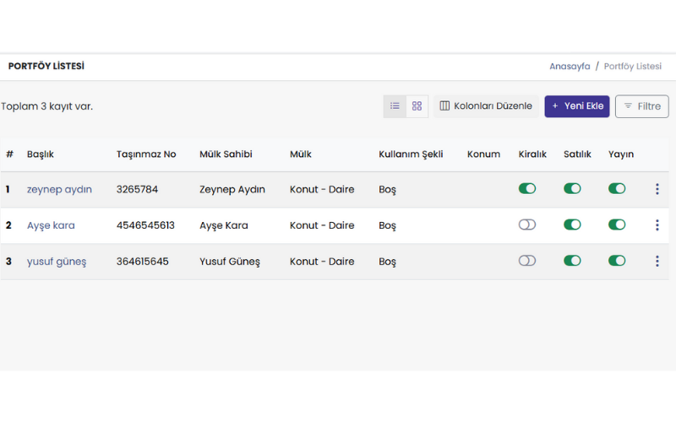This screenshot has height=422, width=676.
Task: Turn off Satılık toggle for zeynep aydın
Action: [x=572, y=189]
